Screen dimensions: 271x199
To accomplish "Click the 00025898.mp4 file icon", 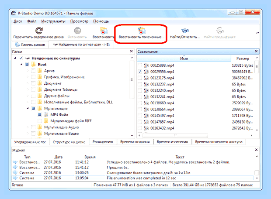I will tap(146, 65).
